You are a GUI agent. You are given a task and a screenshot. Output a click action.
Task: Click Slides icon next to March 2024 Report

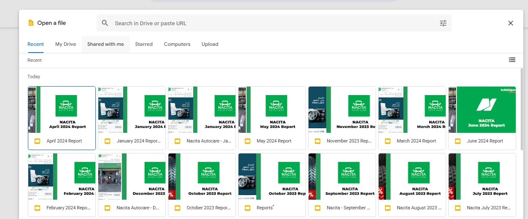pos(387,141)
